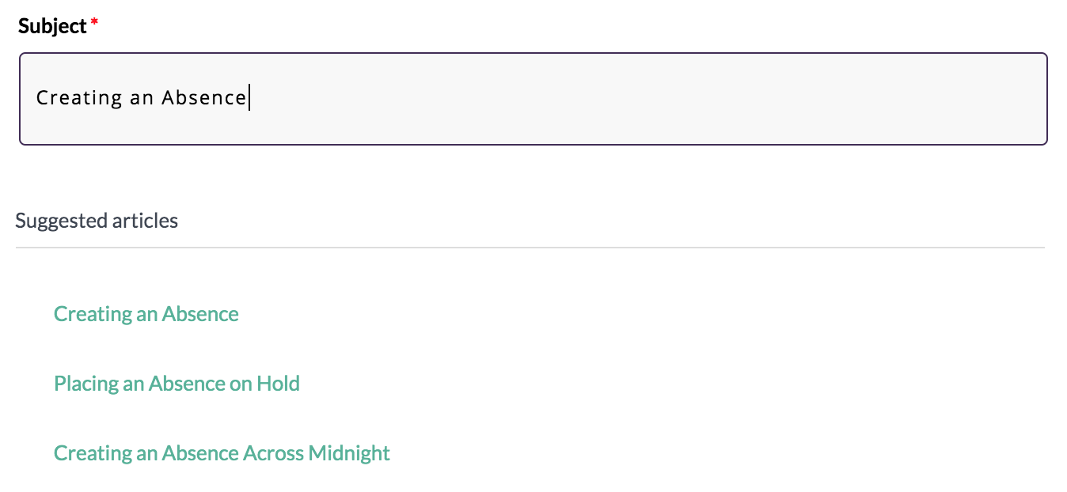Click the divider line under Suggested articles
This screenshot has width=1067, height=492.
530,248
